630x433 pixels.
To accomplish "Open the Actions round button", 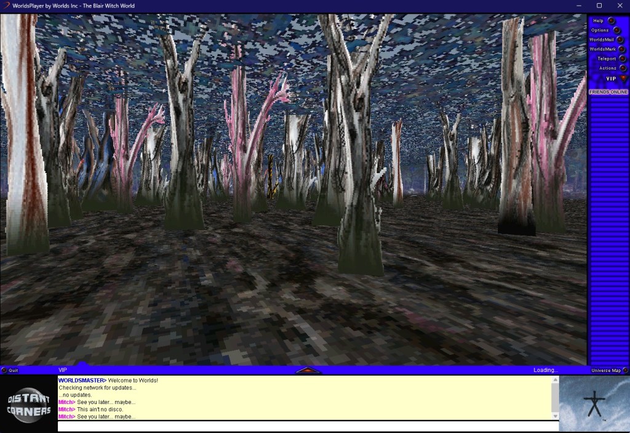I will click(622, 68).
